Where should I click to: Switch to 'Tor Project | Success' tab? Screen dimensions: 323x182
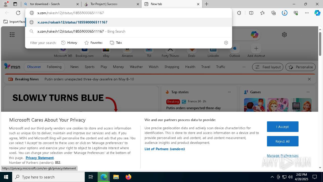click(x=112, y=4)
